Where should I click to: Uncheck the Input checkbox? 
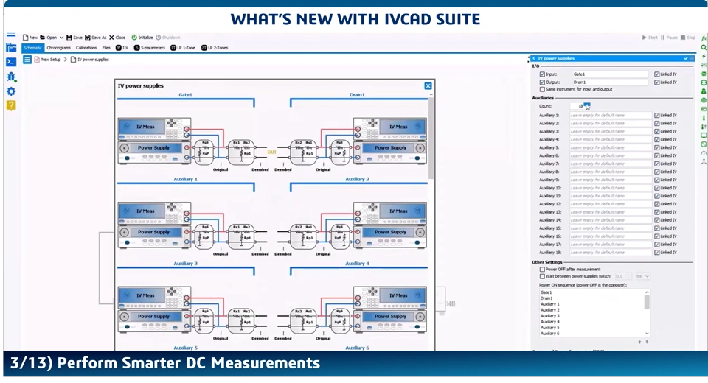(x=542, y=74)
